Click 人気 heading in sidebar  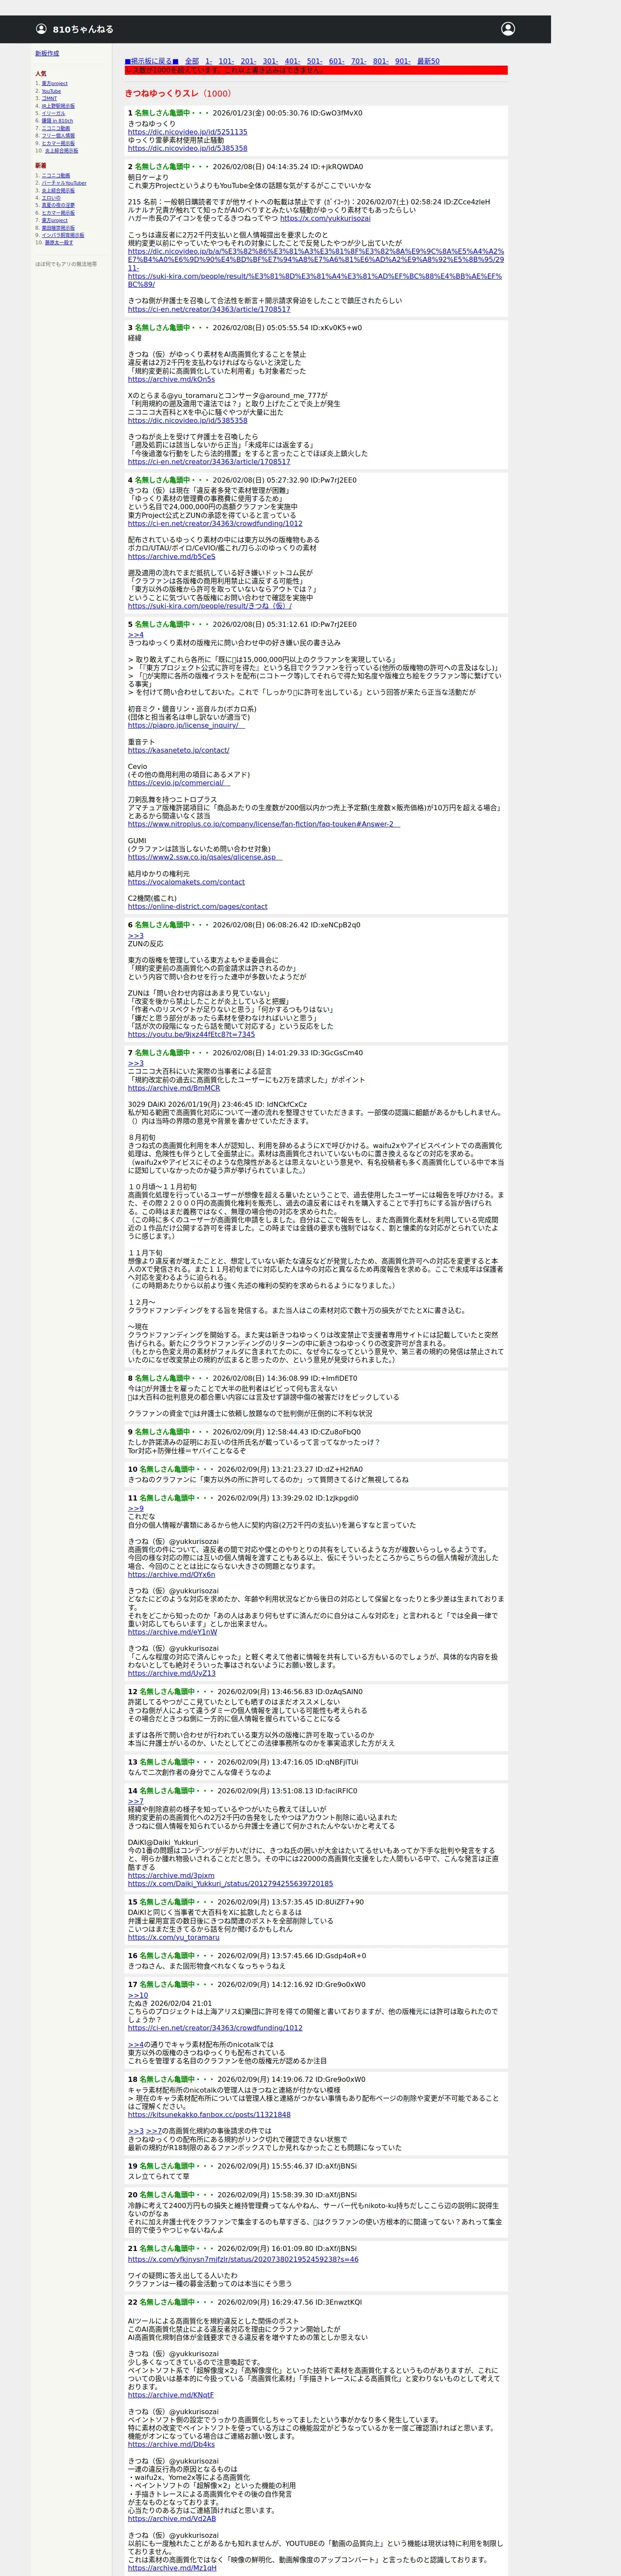(41, 74)
